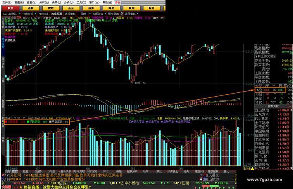Viewport: 293px width, 189px height.
Task: Open the 帮助(H) menu
Action: pyautogui.click(x=107, y=2)
